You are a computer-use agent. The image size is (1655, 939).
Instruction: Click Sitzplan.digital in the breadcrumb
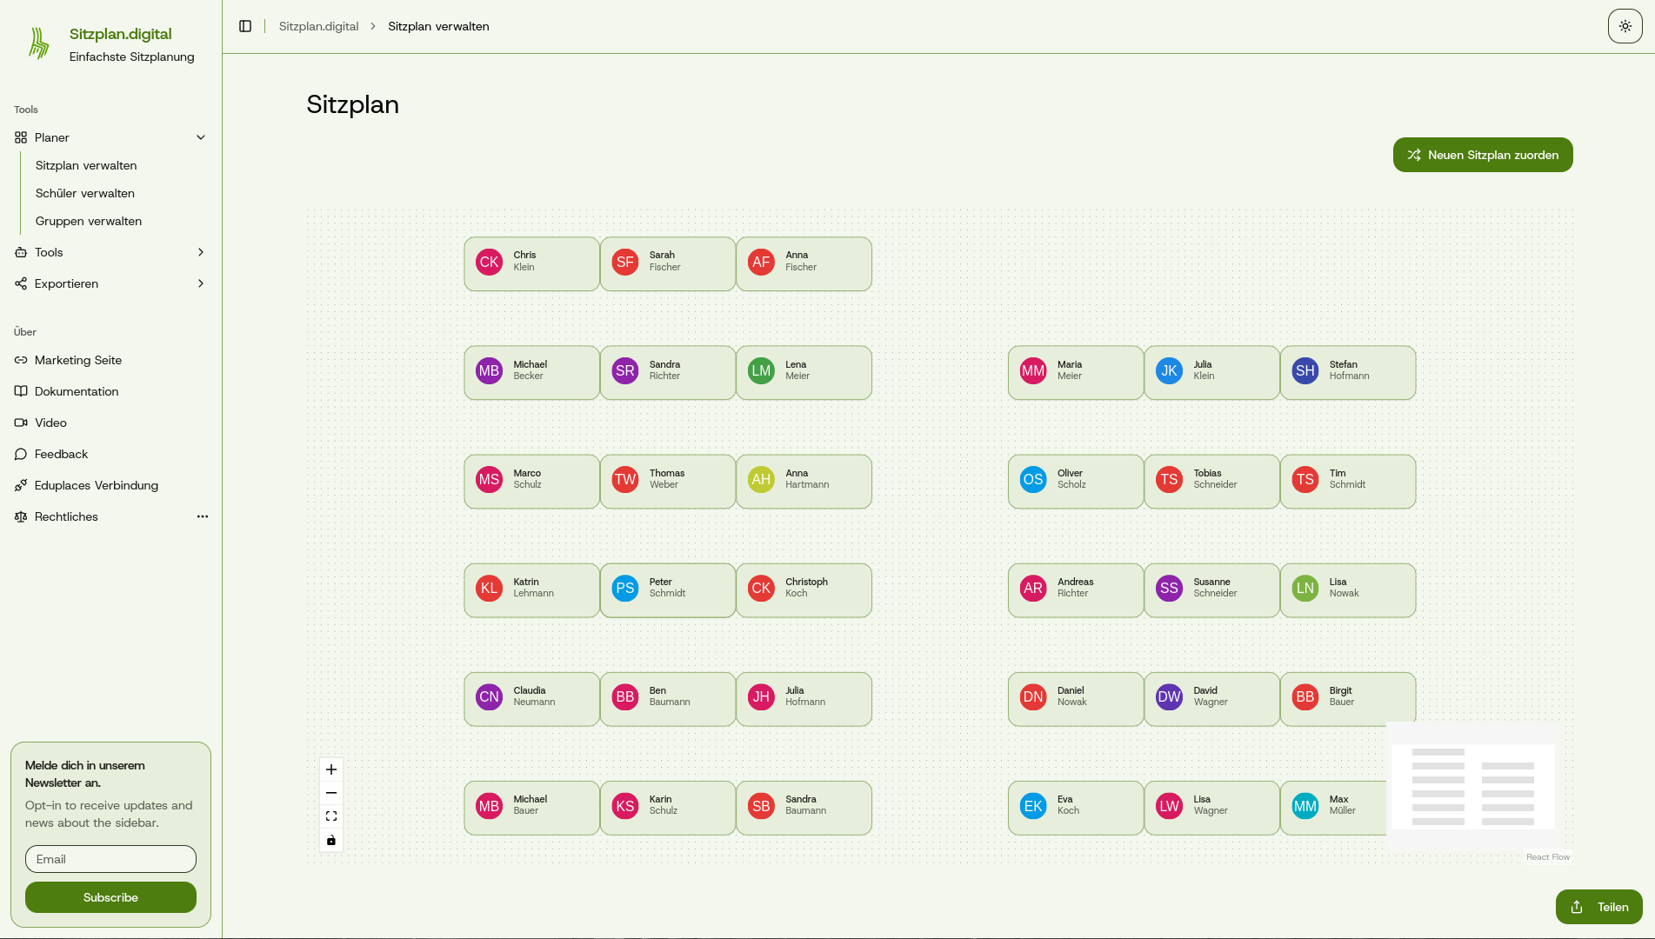pos(318,26)
